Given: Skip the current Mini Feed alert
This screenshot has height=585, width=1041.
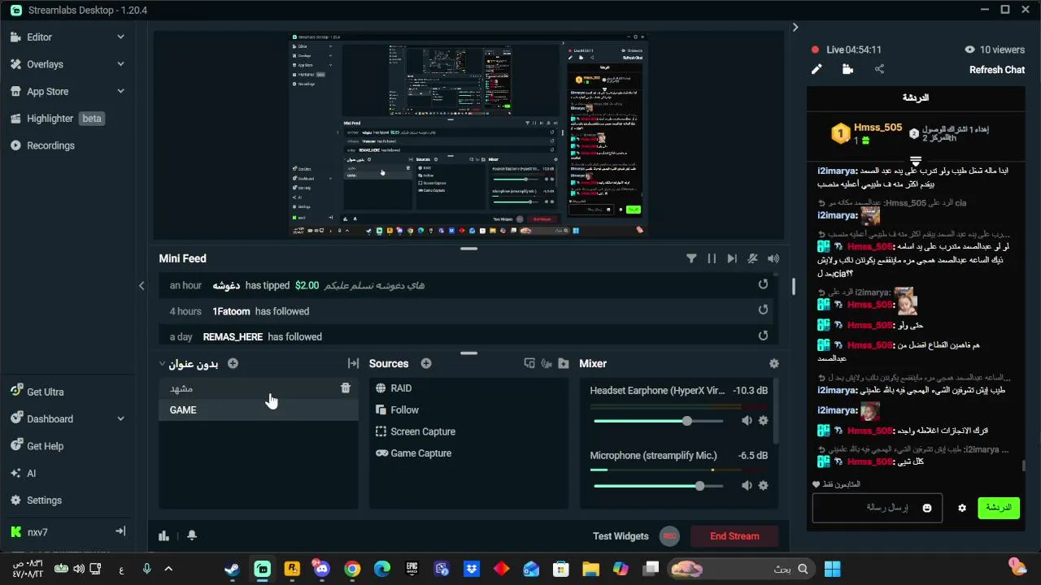Looking at the screenshot, I should point(732,258).
